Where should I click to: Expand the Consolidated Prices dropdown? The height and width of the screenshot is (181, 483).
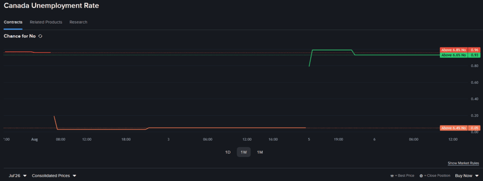tap(54, 176)
